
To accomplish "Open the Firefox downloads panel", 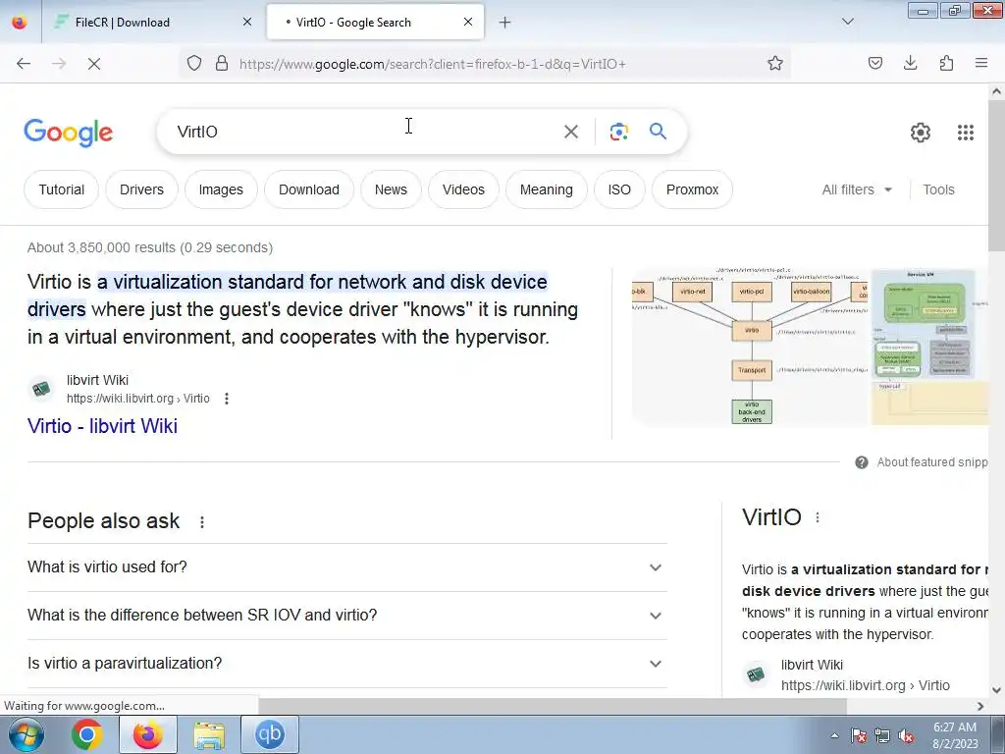I will click(910, 64).
